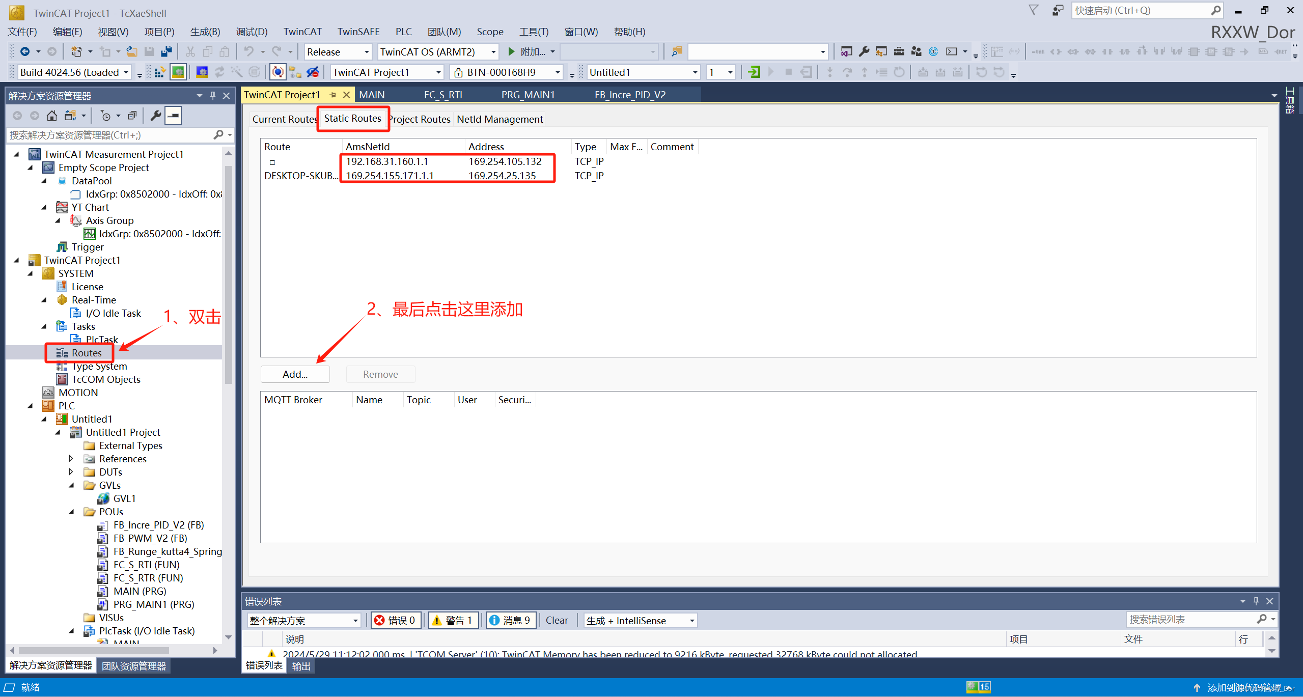Image resolution: width=1303 pixels, height=697 pixels.
Task: Click the green PLC Login icon
Action: (x=754, y=72)
